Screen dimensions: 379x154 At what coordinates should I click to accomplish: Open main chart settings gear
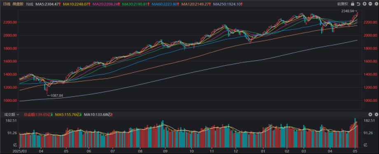click(x=376, y=4)
